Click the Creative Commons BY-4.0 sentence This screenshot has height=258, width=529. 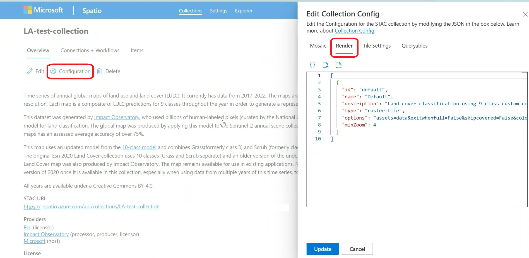pos(88,186)
